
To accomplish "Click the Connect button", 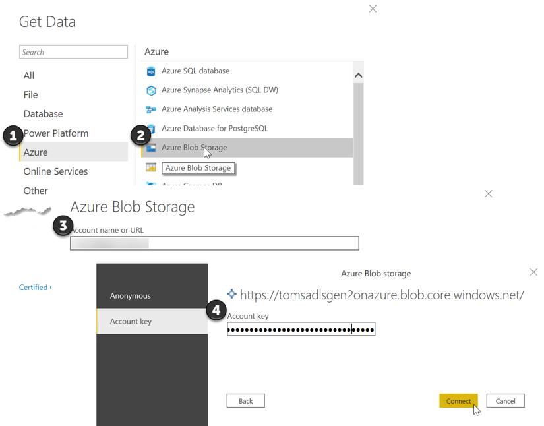I will (x=458, y=401).
